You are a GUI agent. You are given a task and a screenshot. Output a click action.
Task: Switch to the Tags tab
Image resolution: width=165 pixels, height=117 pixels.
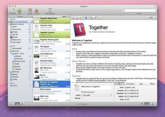(141, 84)
